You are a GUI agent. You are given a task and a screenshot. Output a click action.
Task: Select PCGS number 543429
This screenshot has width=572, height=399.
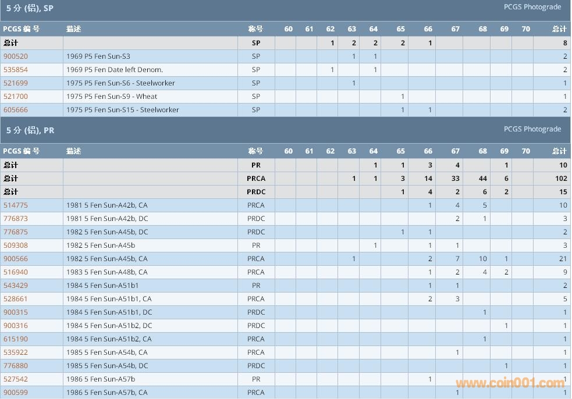16,286
